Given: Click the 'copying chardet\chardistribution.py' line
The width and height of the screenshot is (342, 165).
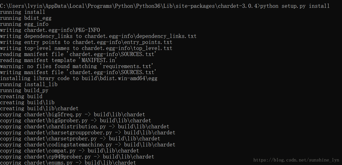Looking at the screenshot, I should [85, 127].
